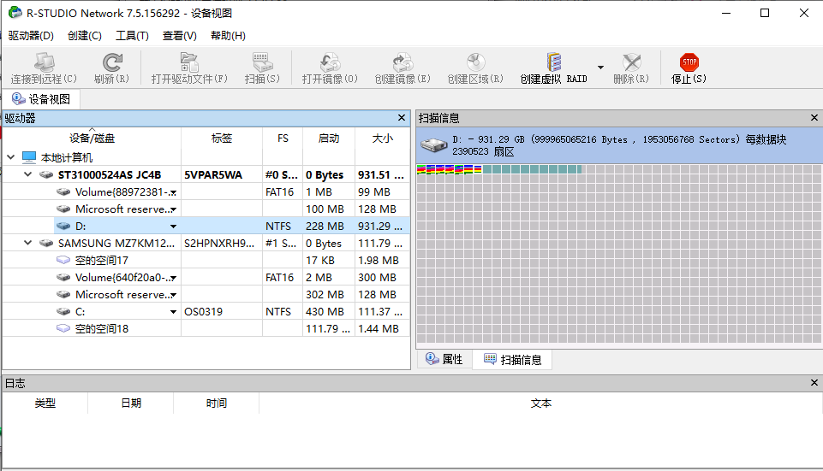Open dropdown of 302 MB Microsoft reserved row

(173, 295)
